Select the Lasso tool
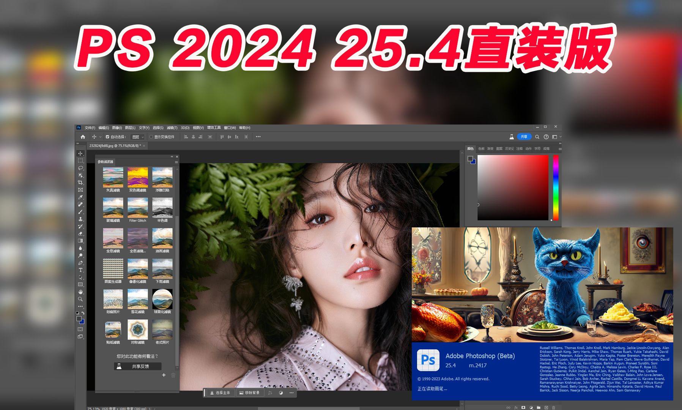 click(80, 168)
